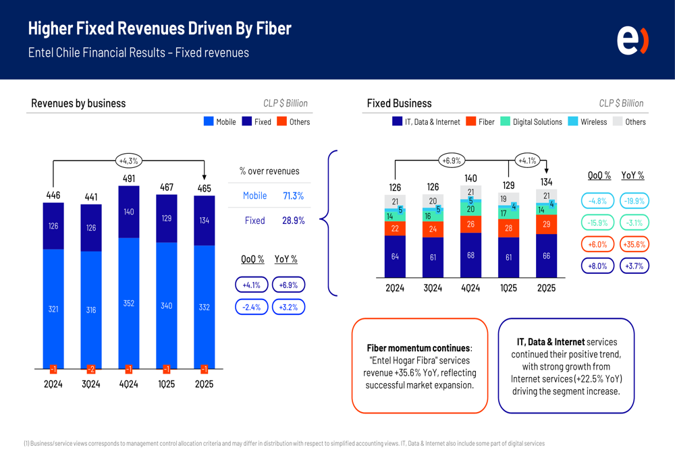The image size is (675, 462).
Task: Click the IT segment labeled '68'
Action: pos(470,255)
